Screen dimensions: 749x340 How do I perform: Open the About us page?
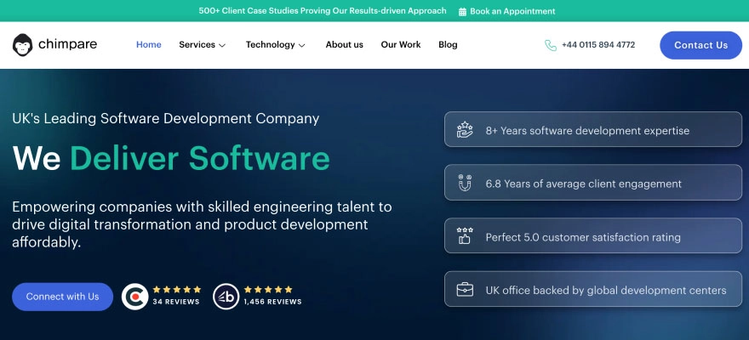point(344,45)
